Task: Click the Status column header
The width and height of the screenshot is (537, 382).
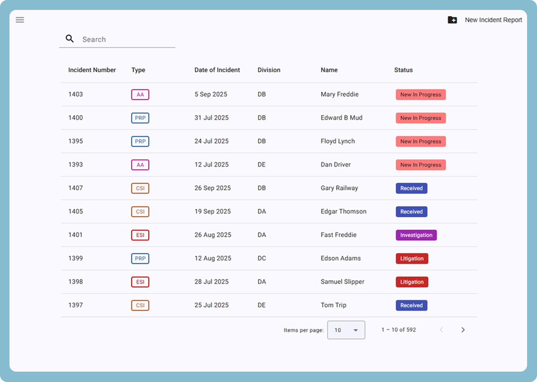Action: pyautogui.click(x=403, y=70)
